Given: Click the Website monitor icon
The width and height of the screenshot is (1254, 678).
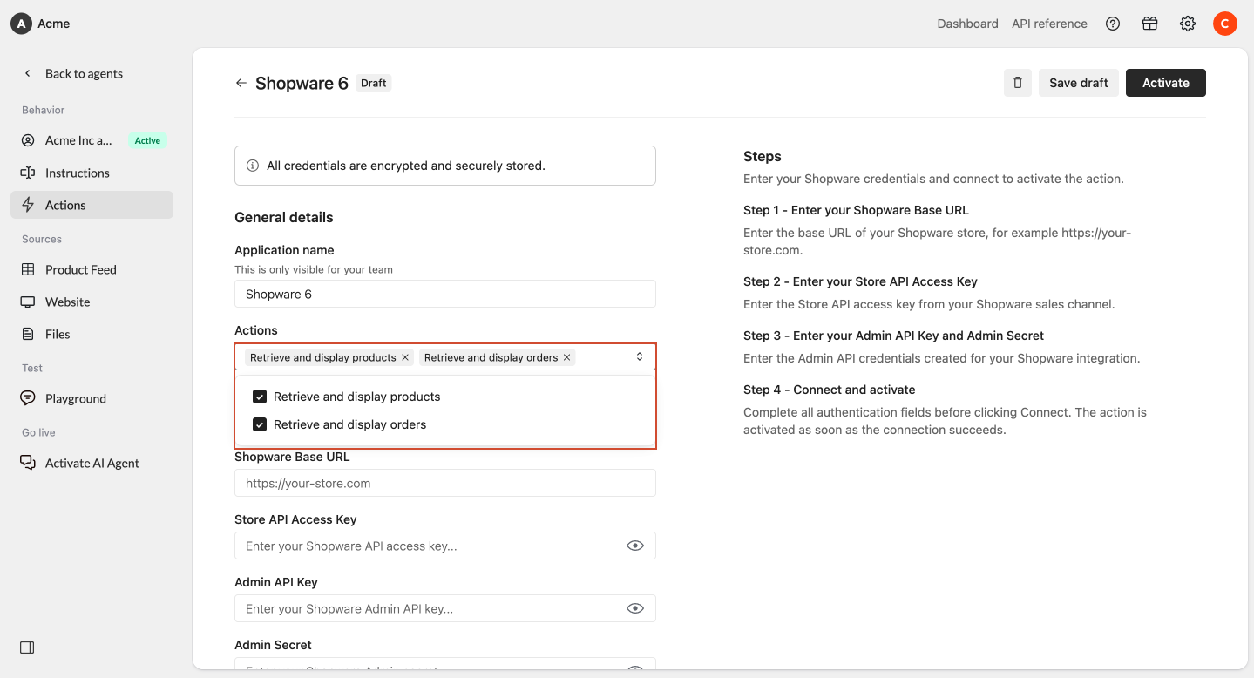Looking at the screenshot, I should [x=28, y=302].
